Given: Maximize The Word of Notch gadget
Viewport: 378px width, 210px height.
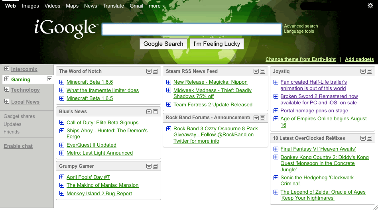Looking at the screenshot, I should pos(156,71).
